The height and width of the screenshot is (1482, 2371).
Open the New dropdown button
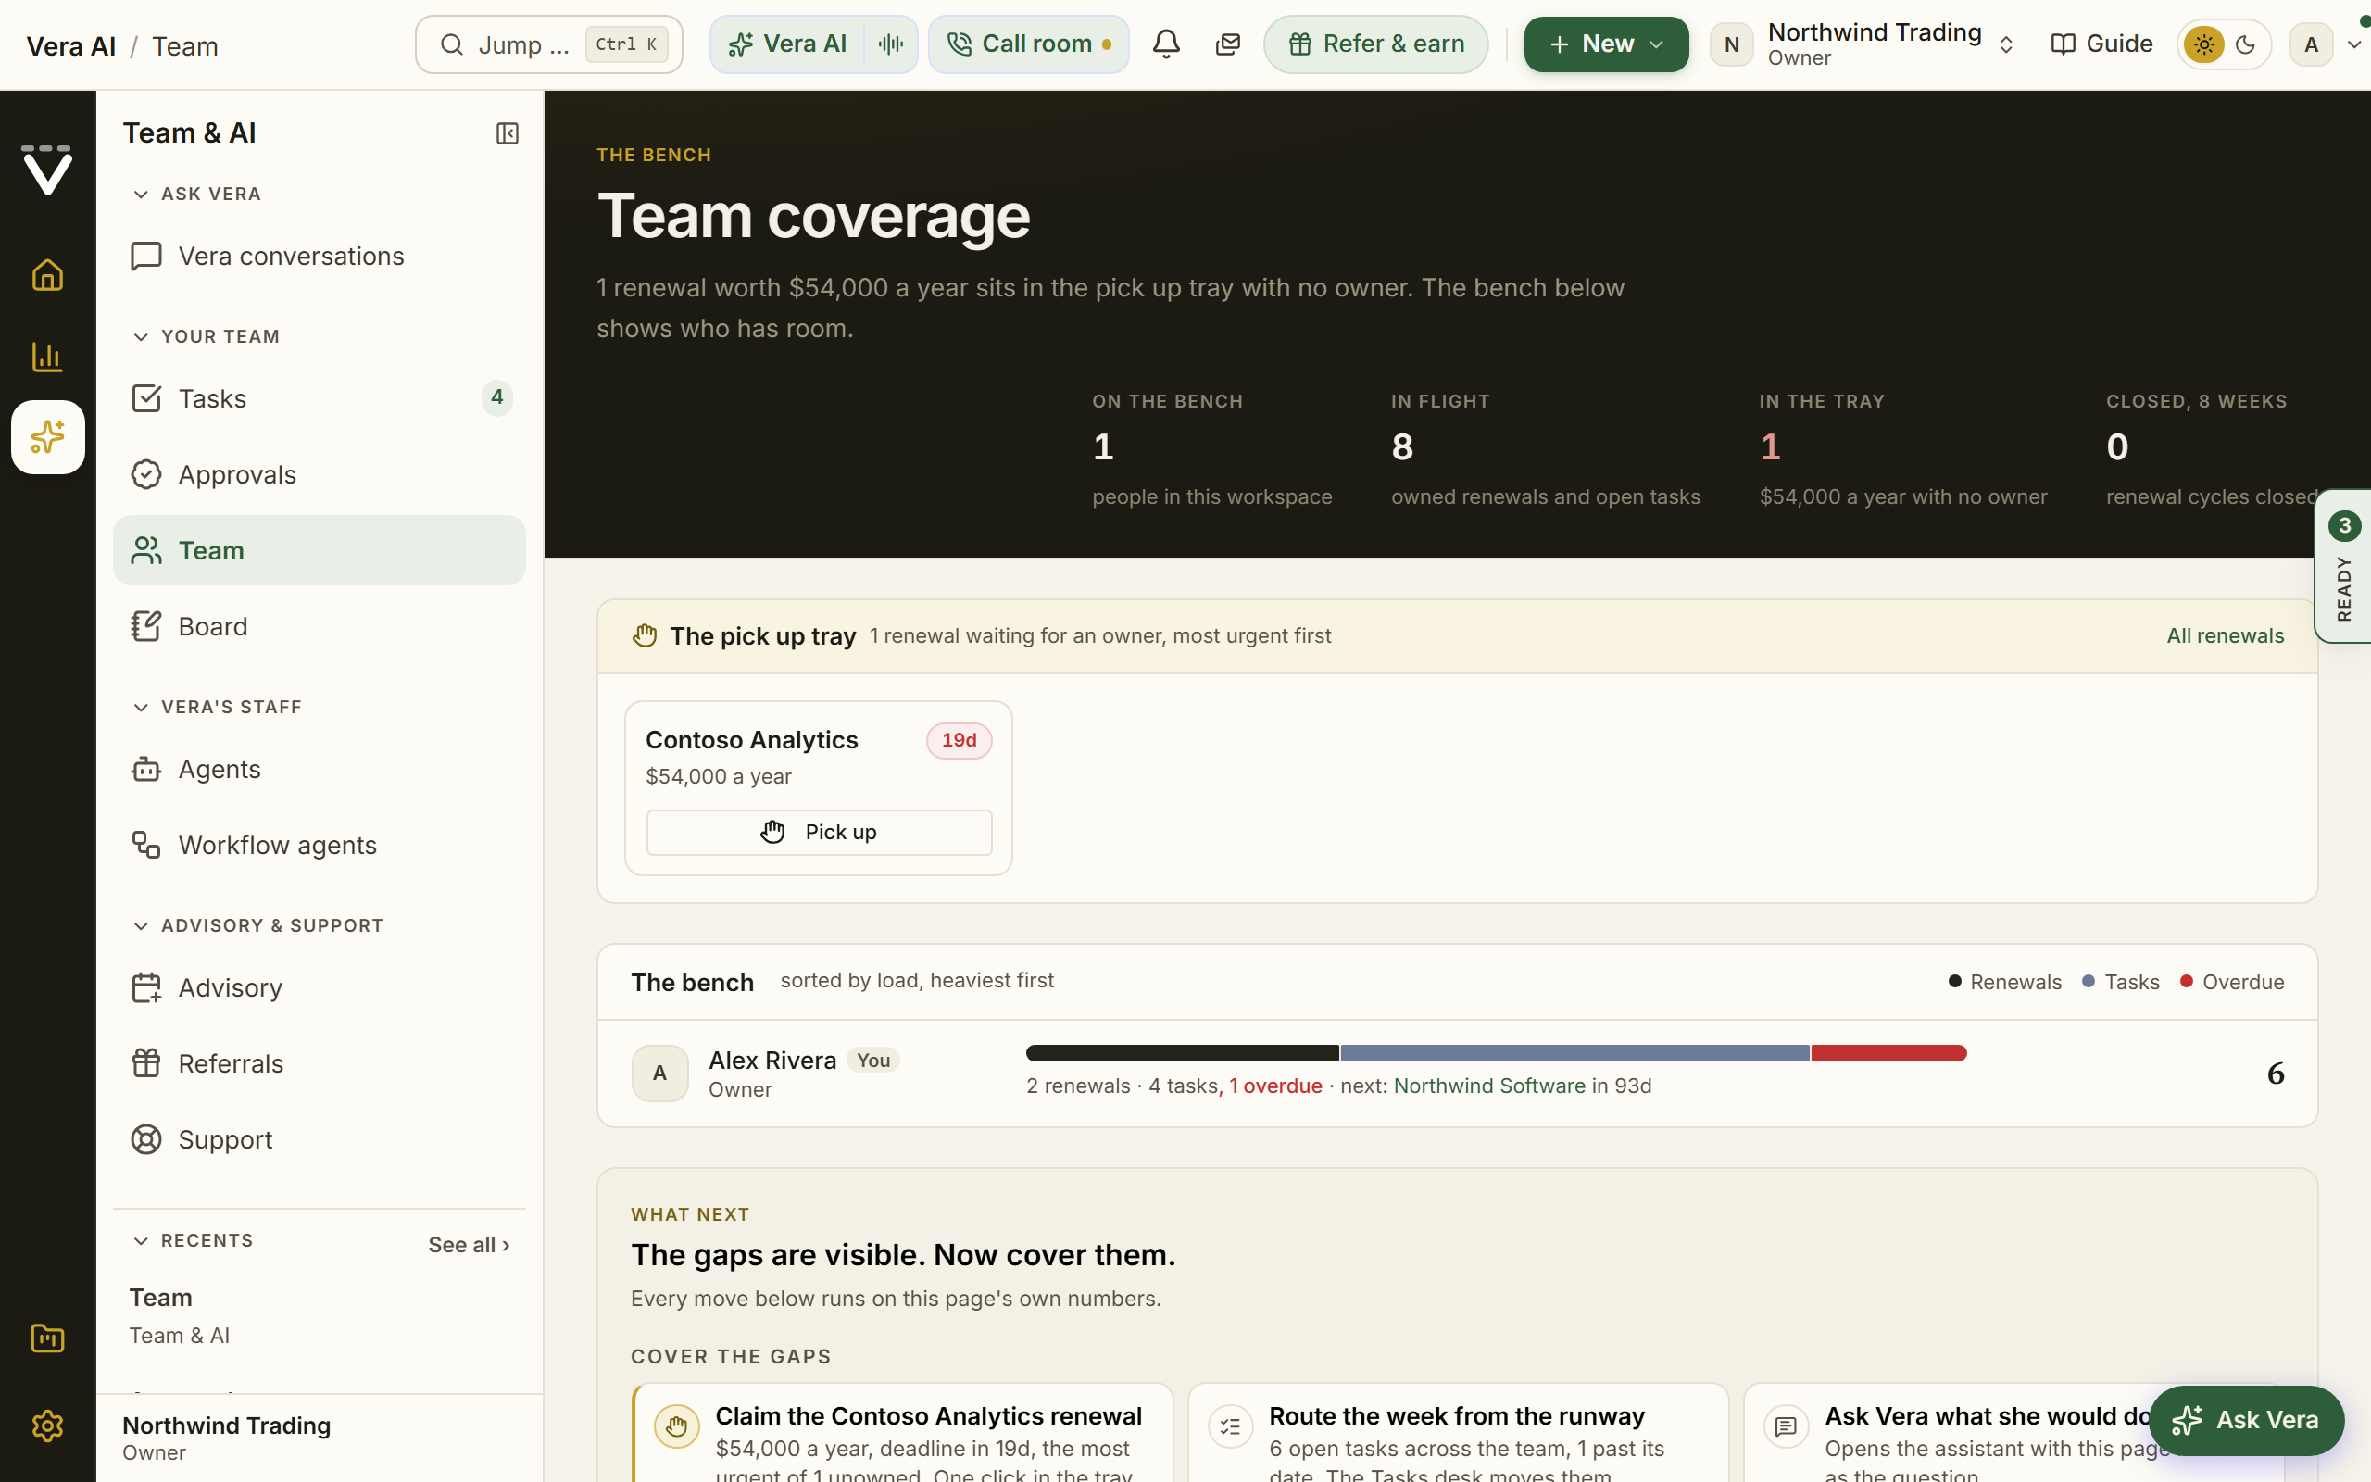point(1606,44)
